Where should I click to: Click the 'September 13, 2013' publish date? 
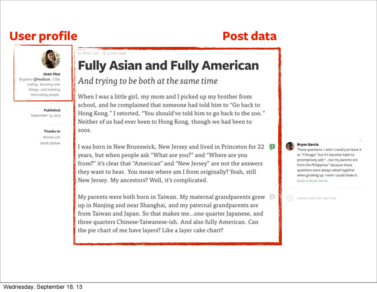[45, 115]
